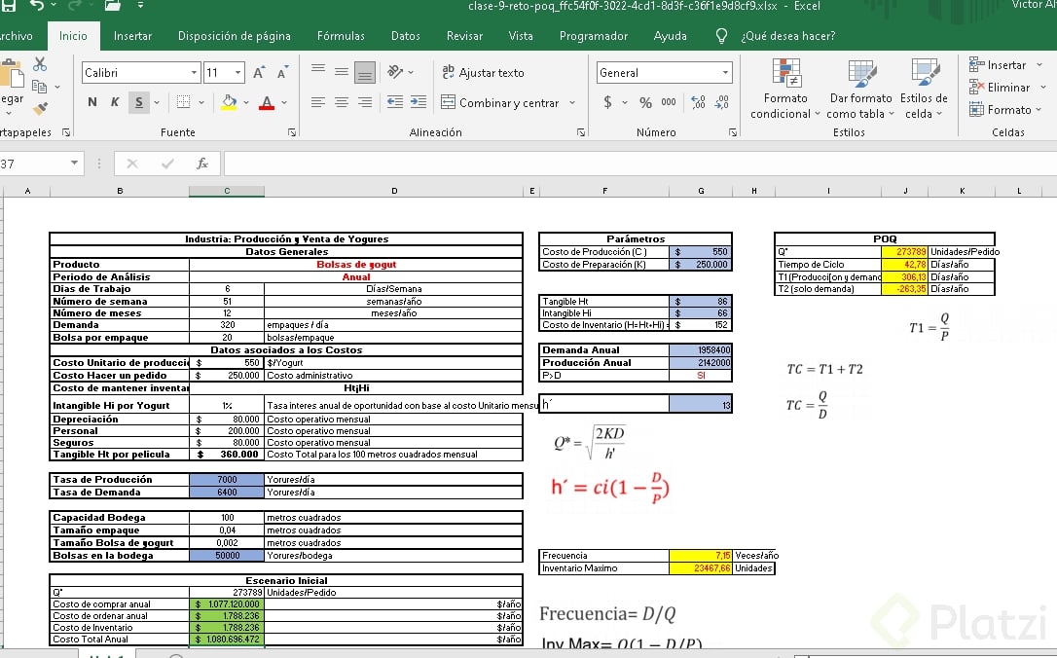Decrease decimal places icon
This screenshot has height=658, width=1057.
point(722,102)
